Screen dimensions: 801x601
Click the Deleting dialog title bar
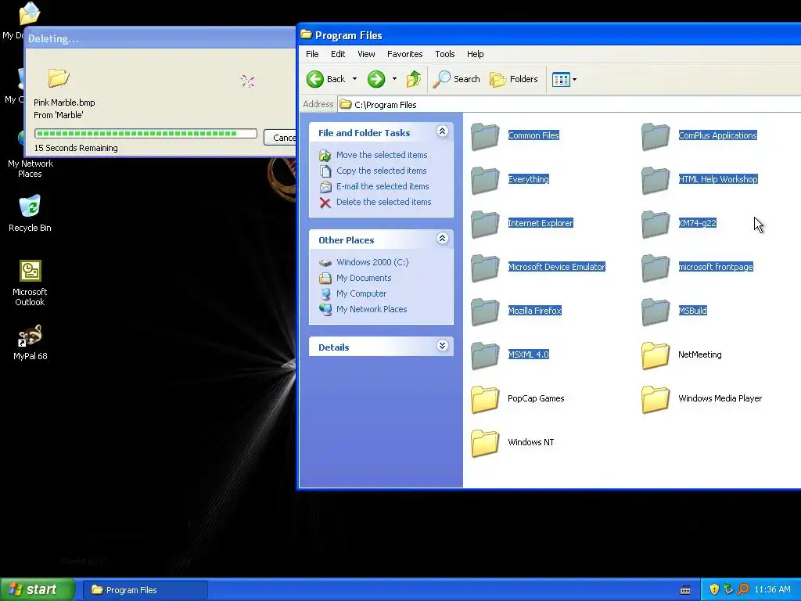click(160, 38)
